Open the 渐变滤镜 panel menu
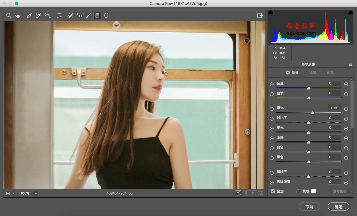This screenshot has width=357, height=216. (x=351, y=65)
